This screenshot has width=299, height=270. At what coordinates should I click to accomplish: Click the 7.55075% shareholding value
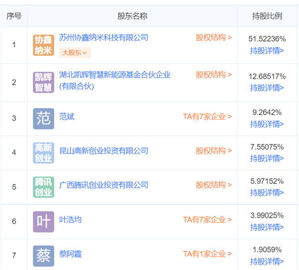267,147
